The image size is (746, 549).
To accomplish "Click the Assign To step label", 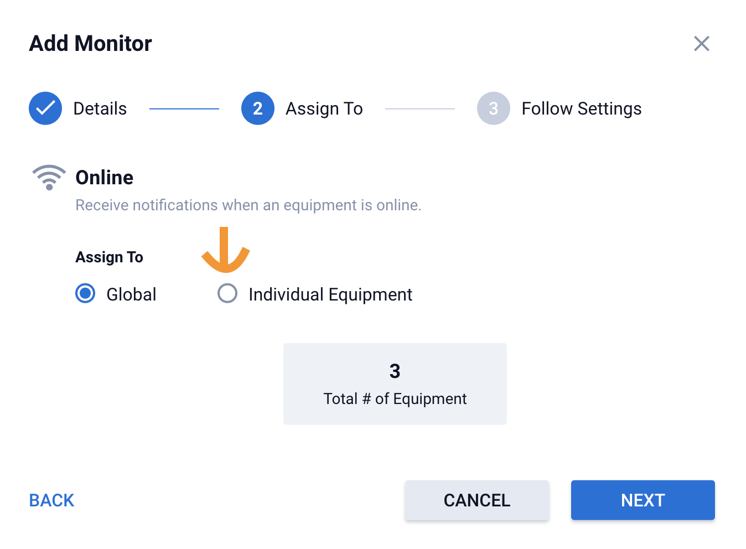I will tap(324, 108).
